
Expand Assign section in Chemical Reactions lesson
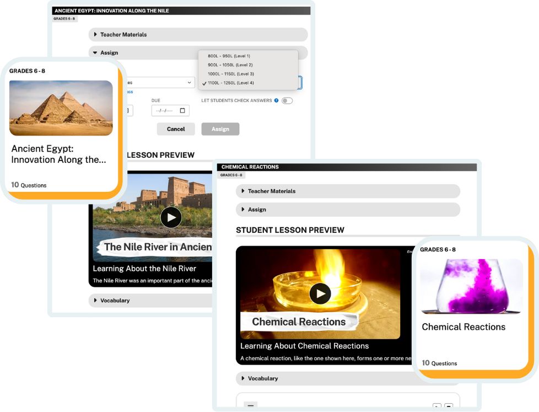click(257, 210)
